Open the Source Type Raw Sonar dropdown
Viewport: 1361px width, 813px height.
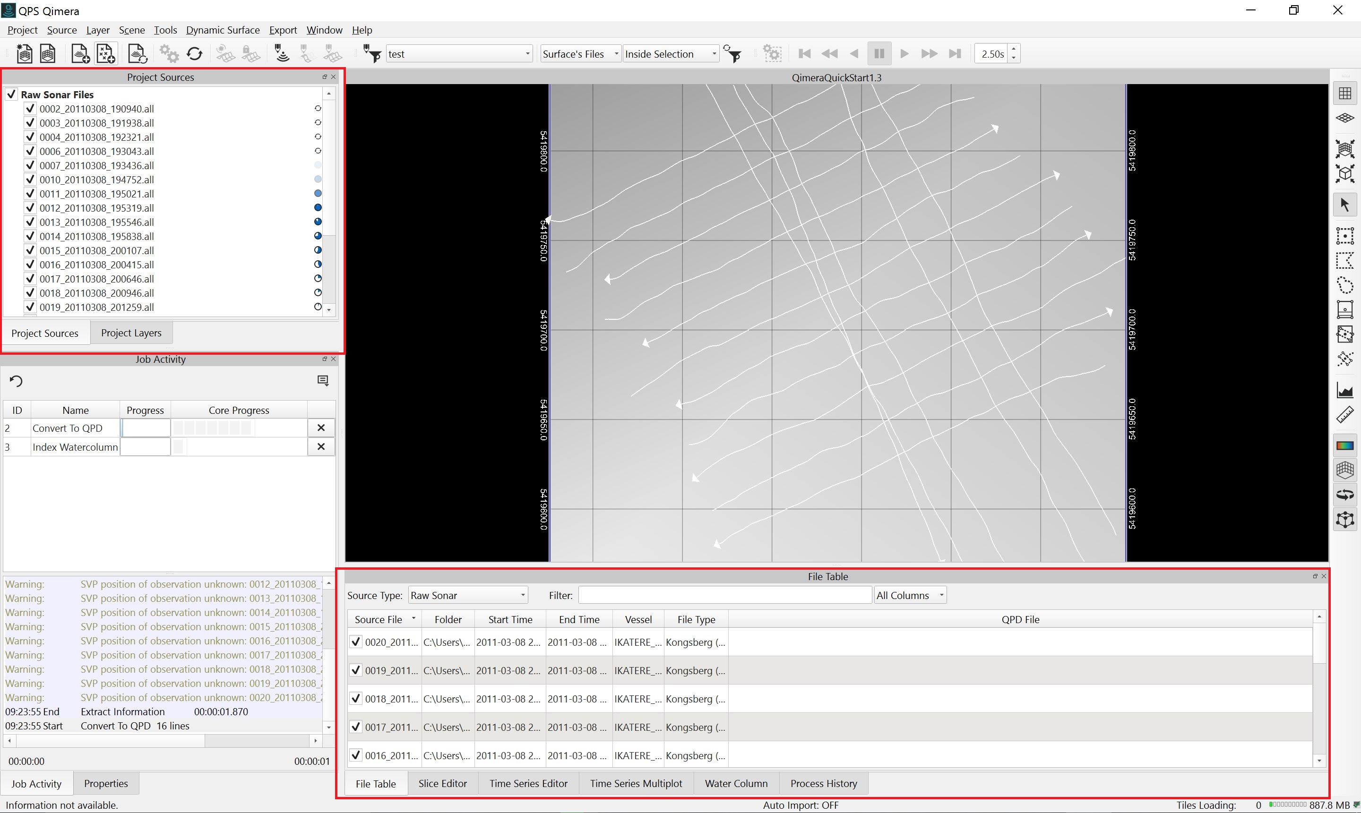(x=468, y=595)
